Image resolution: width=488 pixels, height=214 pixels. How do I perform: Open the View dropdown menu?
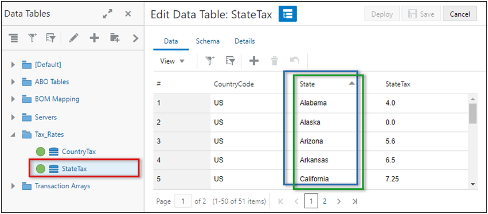pyautogui.click(x=173, y=61)
